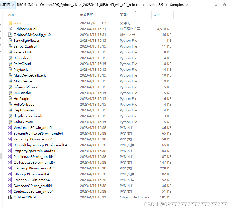
Task: Select the Filter.cp39-win_amd64 file name
Action: (31, 174)
